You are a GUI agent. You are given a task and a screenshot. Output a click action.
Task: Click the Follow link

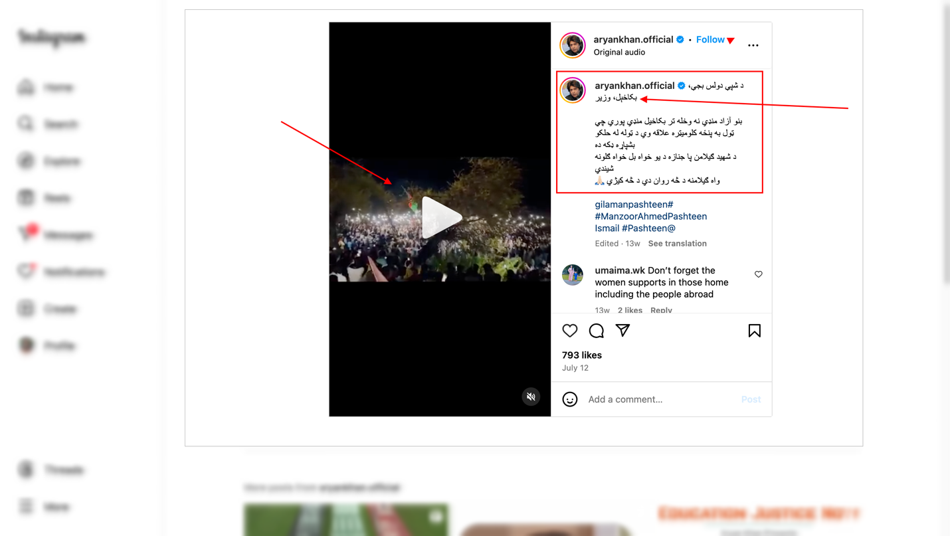coord(710,40)
